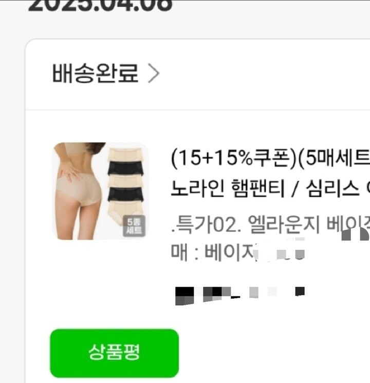The width and height of the screenshot is (370, 383).
Task: Click the lower black panty in thumbnail
Action: (x=125, y=194)
